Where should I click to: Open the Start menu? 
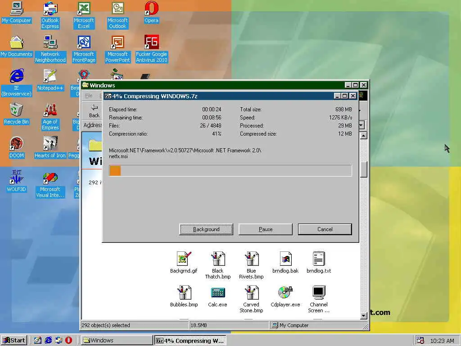click(14, 340)
